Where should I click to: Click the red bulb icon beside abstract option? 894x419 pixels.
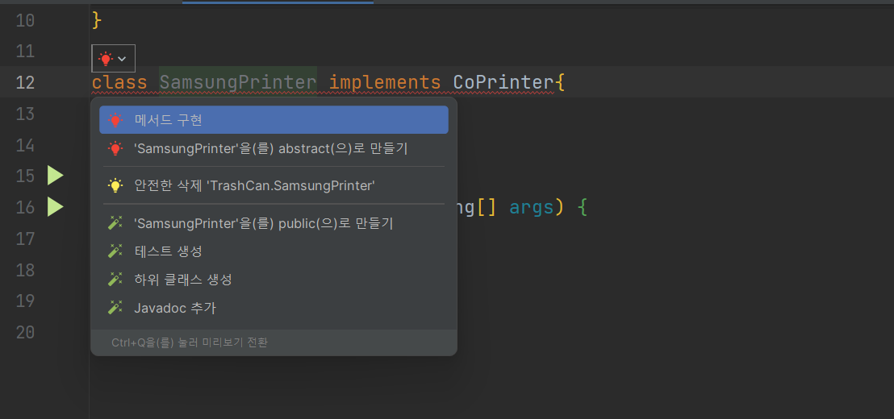pos(115,148)
